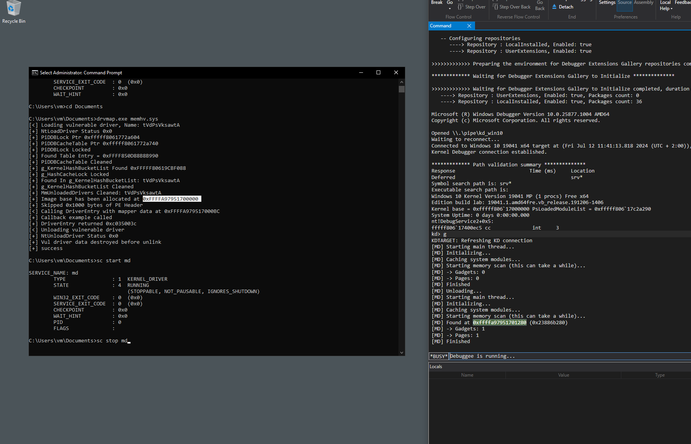The height and width of the screenshot is (444, 691).
Task: Click 'NtUnloadDriver Status 0x0' line
Action: pos(74,236)
